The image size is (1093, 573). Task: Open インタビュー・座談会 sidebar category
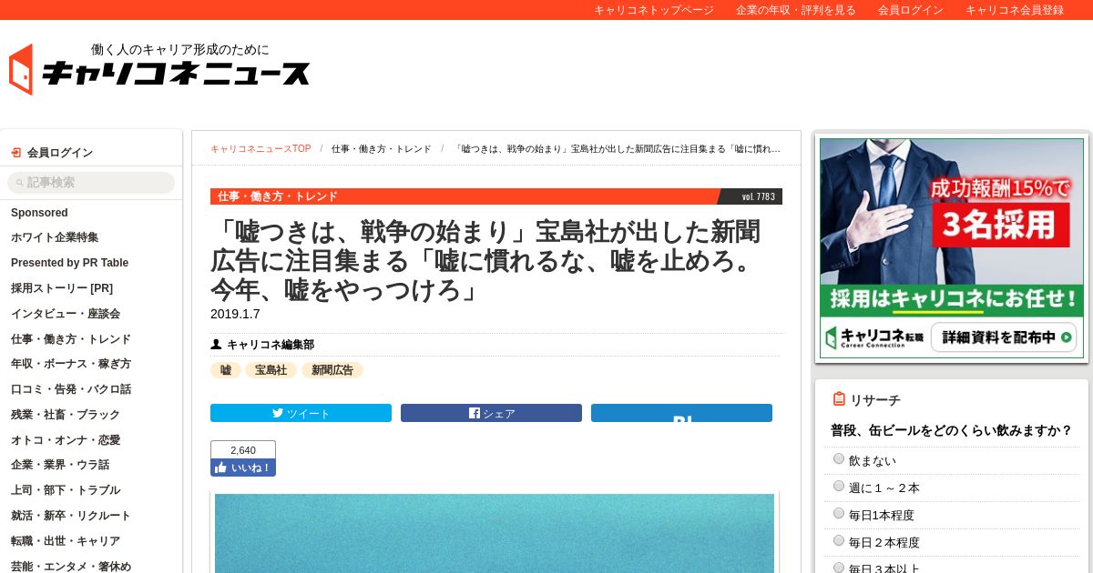(66, 314)
